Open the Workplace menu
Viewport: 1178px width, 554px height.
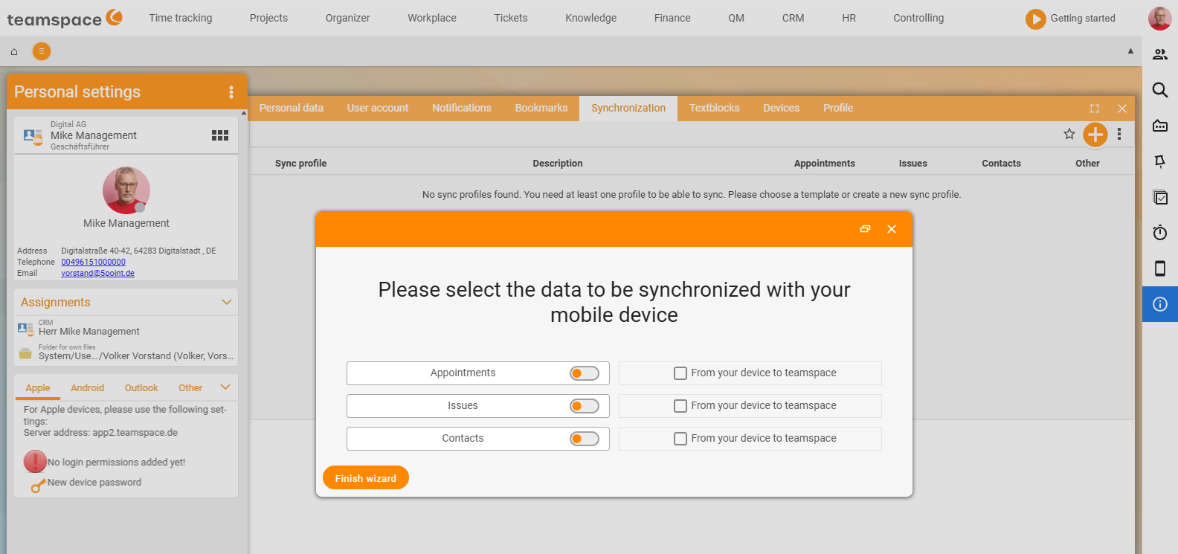[432, 18]
